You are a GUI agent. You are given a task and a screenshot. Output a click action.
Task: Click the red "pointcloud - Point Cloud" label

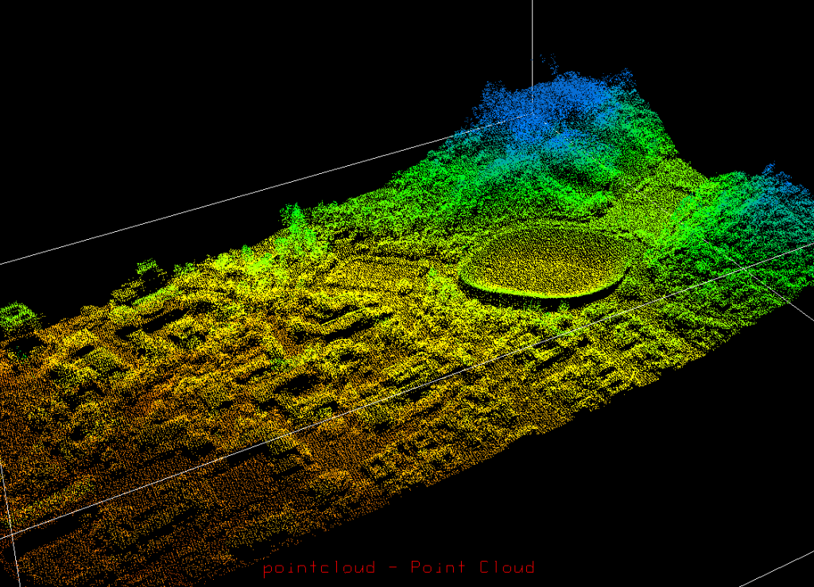[398, 567]
